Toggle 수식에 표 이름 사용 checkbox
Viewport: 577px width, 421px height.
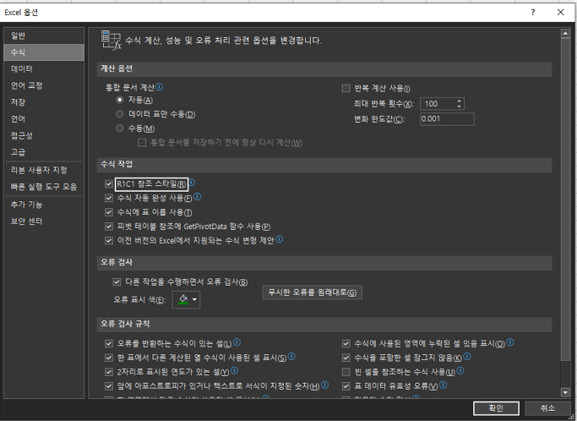pyautogui.click(x=108, y=212)
